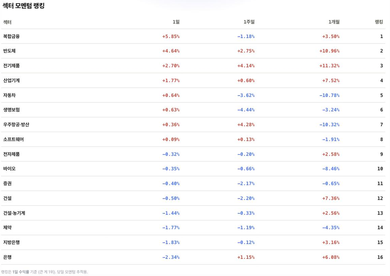The height and width of the screenshot is (276, 390).
Task: Click the -8.46% monthly value for 바이오
Action: coord(331,169)
